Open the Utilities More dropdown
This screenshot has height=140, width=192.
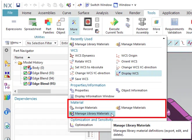click(74, 26)
